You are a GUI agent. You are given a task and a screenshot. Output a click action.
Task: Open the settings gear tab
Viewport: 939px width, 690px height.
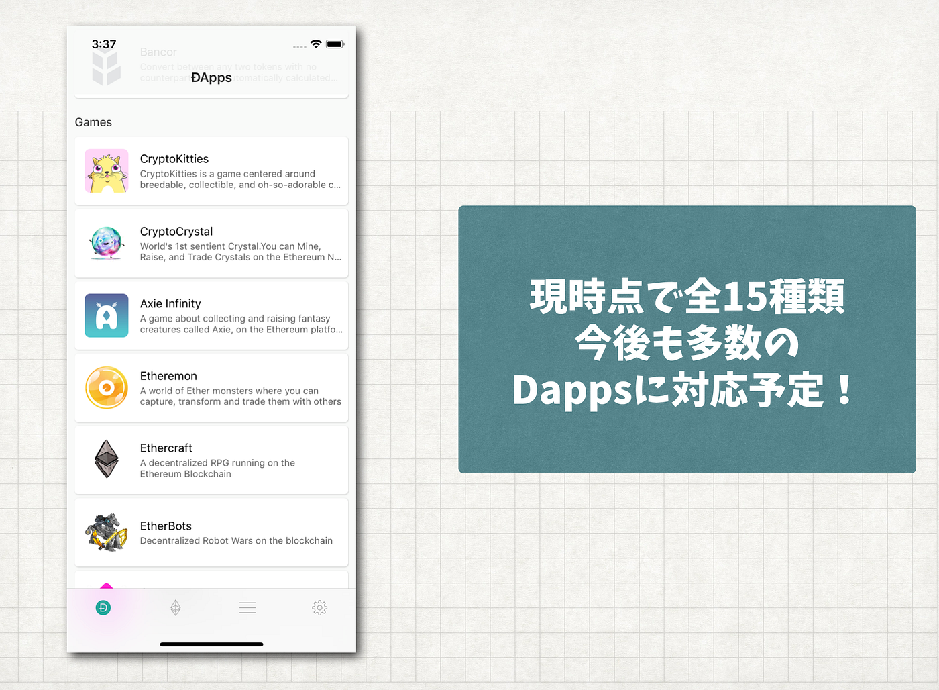coord(320,608)
